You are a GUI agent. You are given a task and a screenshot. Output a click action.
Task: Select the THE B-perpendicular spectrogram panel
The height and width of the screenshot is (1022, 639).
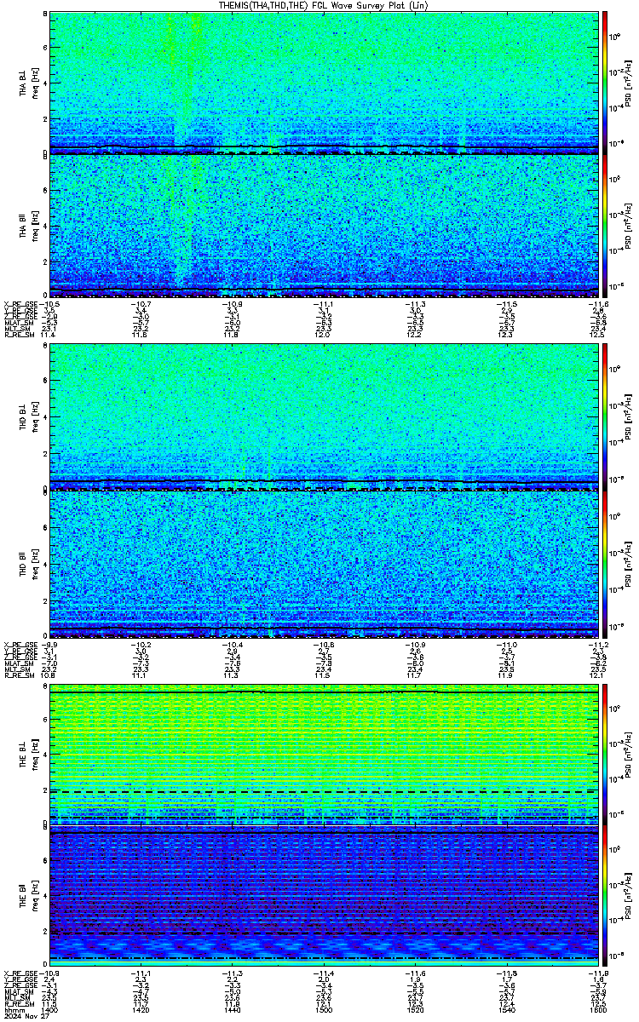click(x=324, y=755)
